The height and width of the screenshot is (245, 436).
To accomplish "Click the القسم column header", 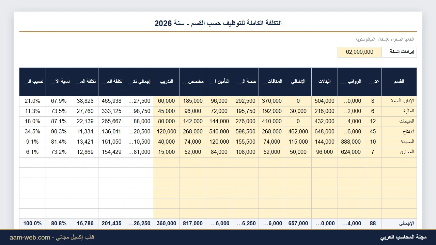I will point(399,82).
